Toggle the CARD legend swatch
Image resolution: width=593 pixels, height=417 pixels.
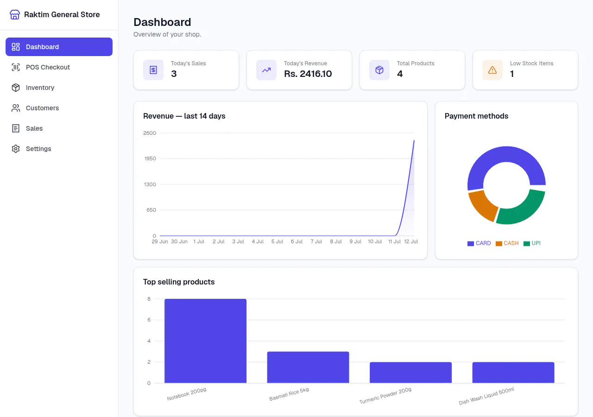point(471,244)
